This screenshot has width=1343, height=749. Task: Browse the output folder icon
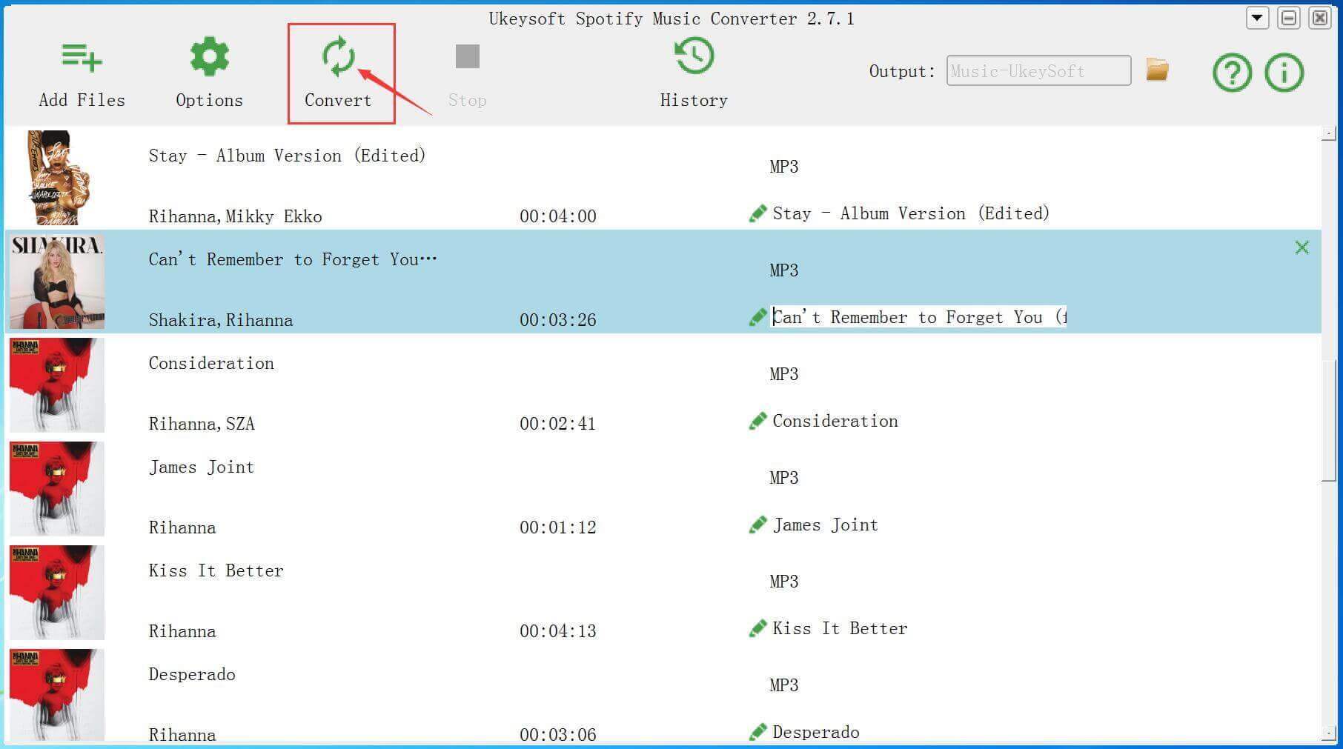(1157, 70)
